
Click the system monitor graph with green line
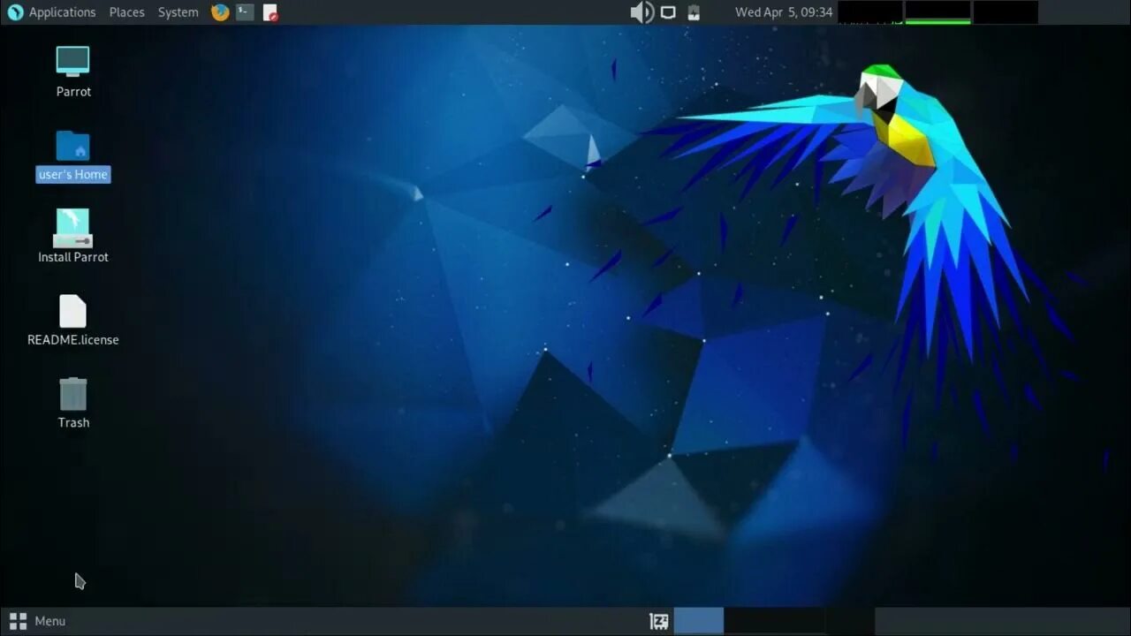coord(937,12)
